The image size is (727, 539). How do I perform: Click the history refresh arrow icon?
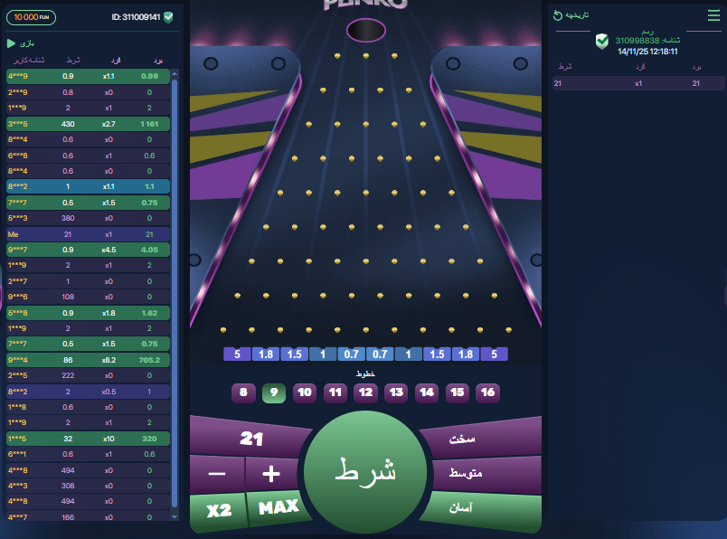pos(558,15)
